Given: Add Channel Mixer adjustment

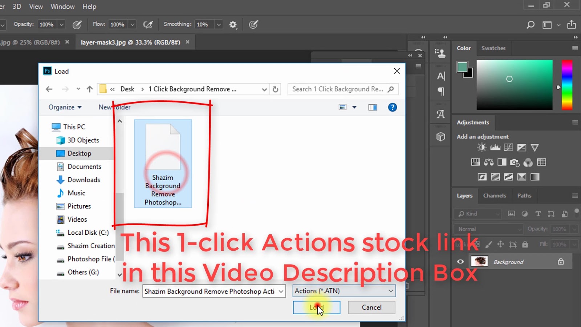Looking at the screenshot, I should [528, 162].
